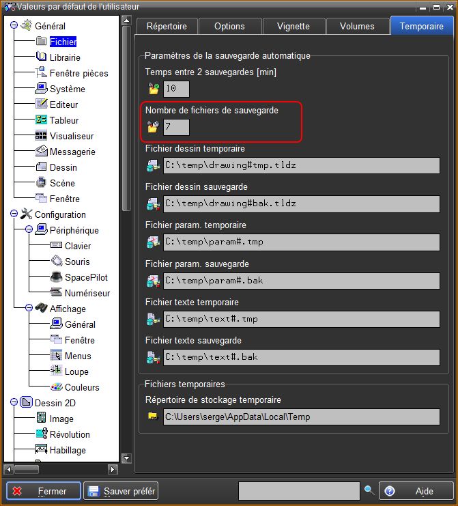Viewport: 458px width, 506px height.
Task: Click the Librairie book icon
Action: (41, 57)
